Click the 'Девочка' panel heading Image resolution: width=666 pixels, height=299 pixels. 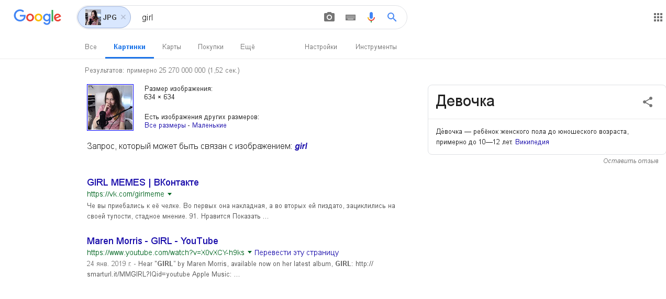(x=465, y=101)
